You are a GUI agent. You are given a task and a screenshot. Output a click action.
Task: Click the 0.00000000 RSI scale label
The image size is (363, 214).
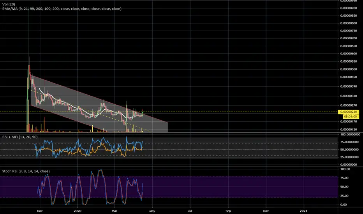[349, 165]
